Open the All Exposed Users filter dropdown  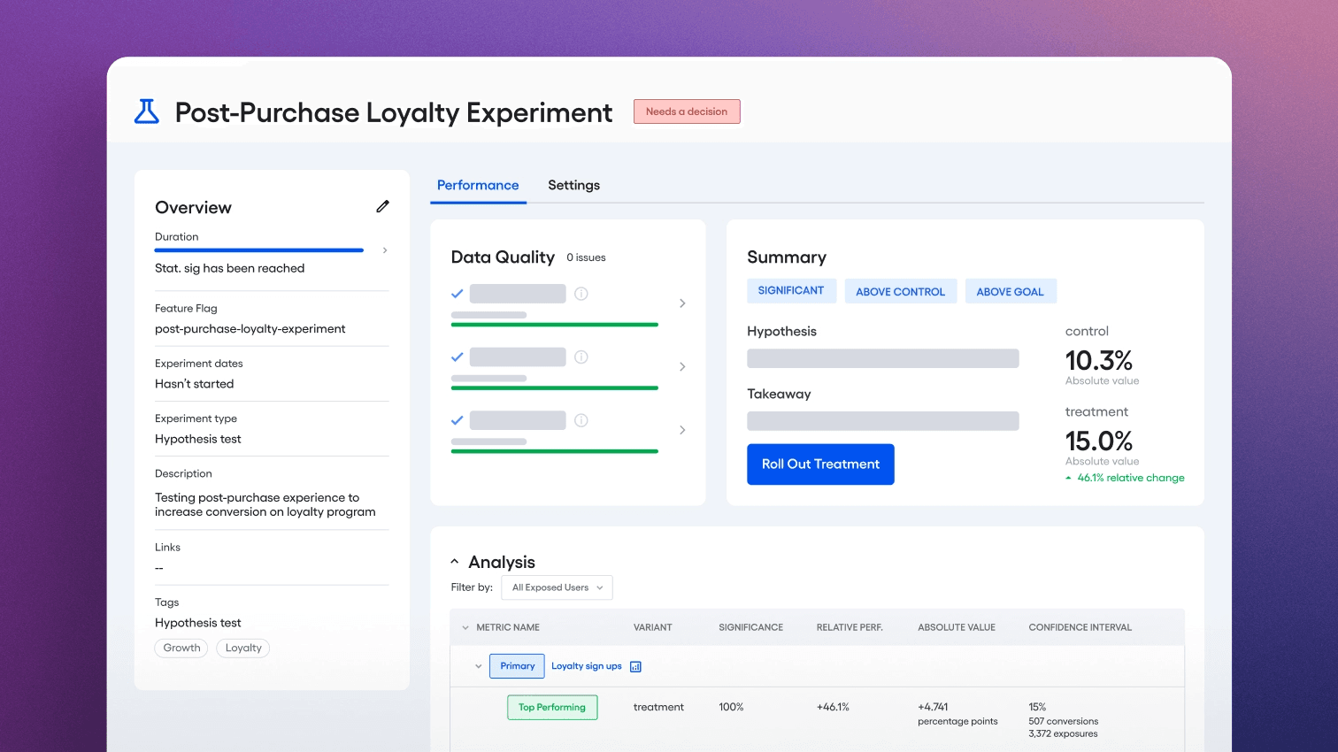pyautogui.click(x=557, y=587)
